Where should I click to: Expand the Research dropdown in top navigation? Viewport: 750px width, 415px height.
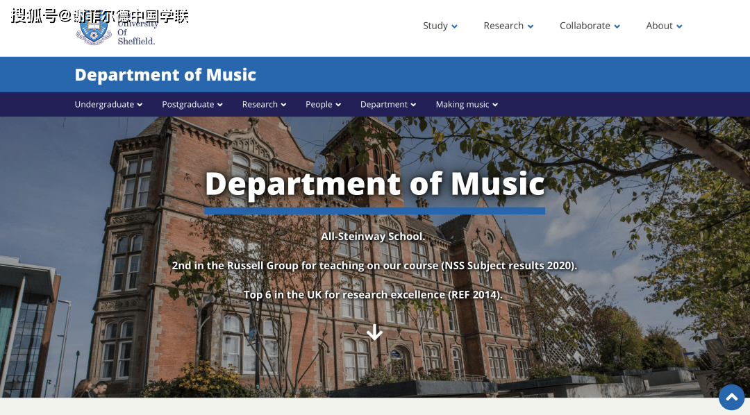pyautogui.click(x=531, y=26)
